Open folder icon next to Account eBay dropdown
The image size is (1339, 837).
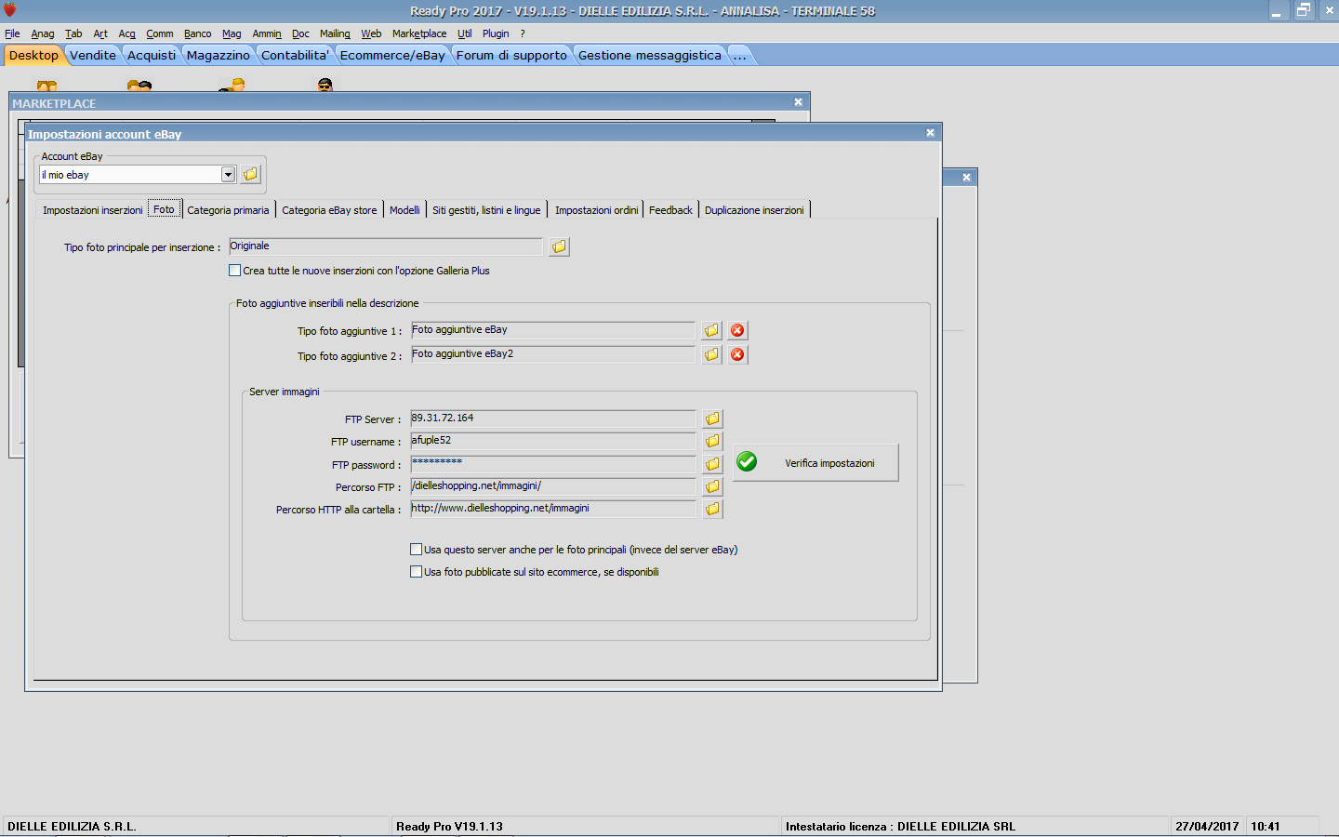[251, 174]
